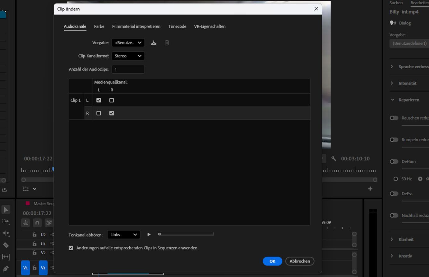Open the Timecode tab in Clip ändern

(x=177, y=26)
